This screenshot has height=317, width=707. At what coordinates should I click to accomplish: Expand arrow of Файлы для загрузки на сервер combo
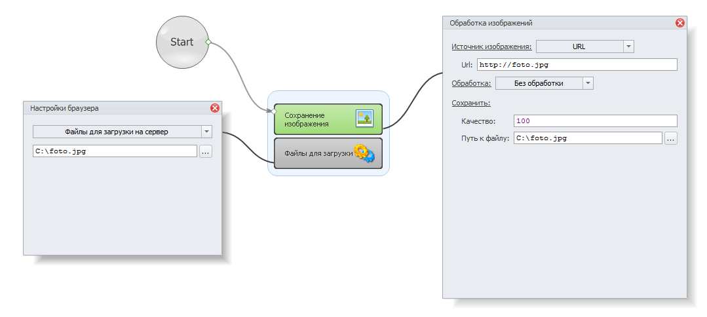pos(206,132)
